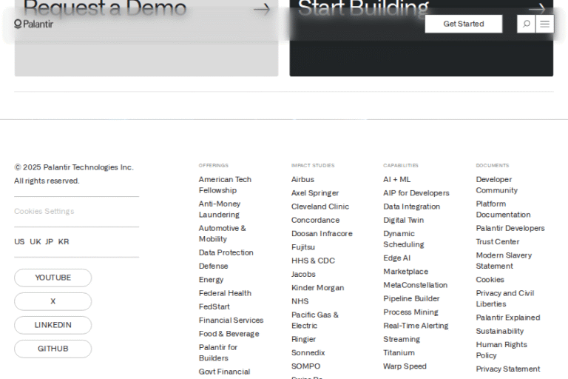568x379 pixels.
Task: Open AIP for Developers capability
Action: coord(416,193)
